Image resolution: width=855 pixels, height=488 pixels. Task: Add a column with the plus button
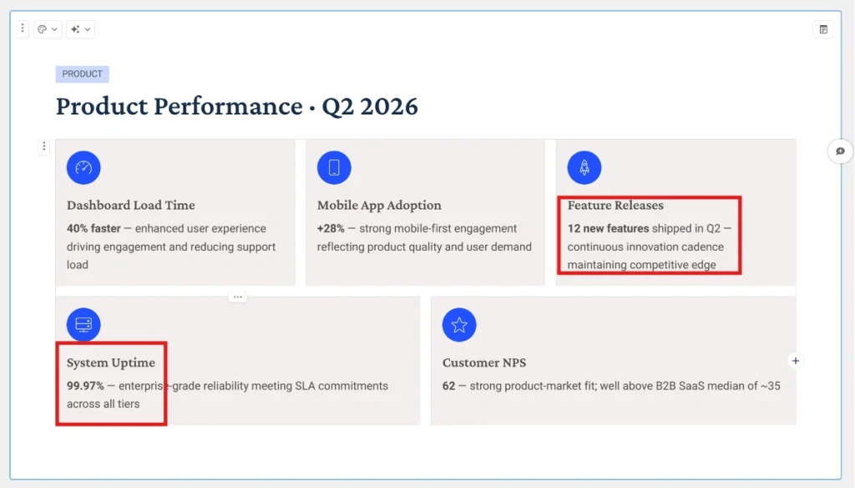tap(796, 361)
